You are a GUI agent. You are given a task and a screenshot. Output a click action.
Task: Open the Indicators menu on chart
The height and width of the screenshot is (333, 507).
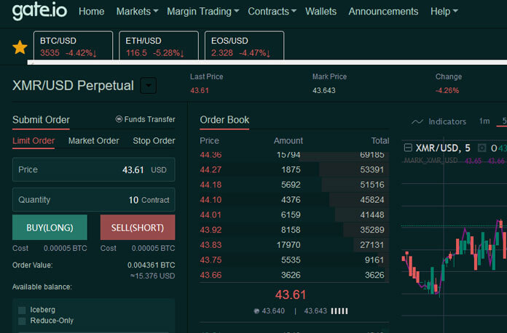click(447, 121)
